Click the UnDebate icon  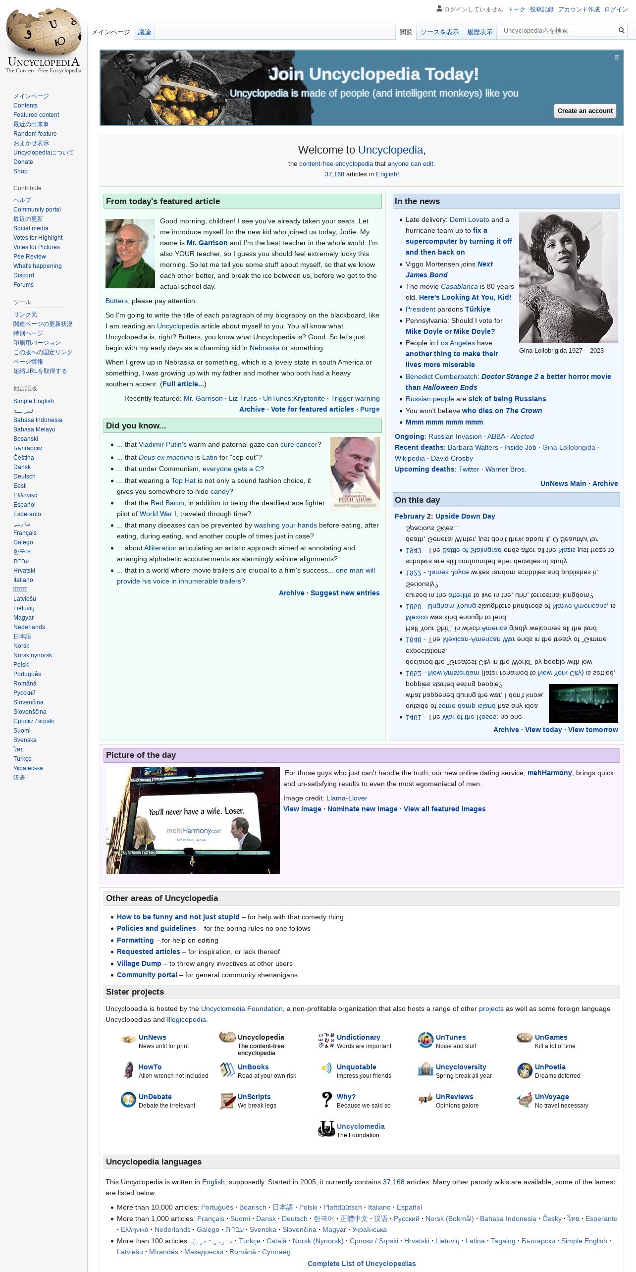click(x=128, y=1100)
